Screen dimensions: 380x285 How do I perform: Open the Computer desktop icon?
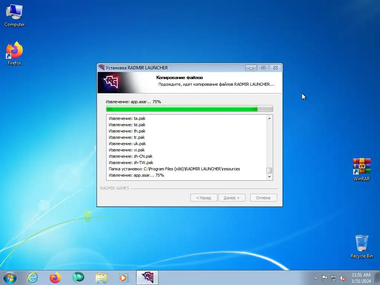(14, 16)
